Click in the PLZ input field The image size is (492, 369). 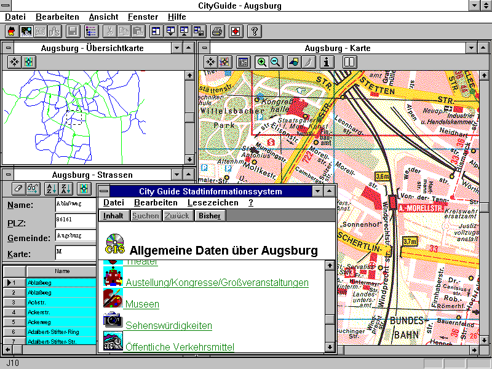pos(76,220)
